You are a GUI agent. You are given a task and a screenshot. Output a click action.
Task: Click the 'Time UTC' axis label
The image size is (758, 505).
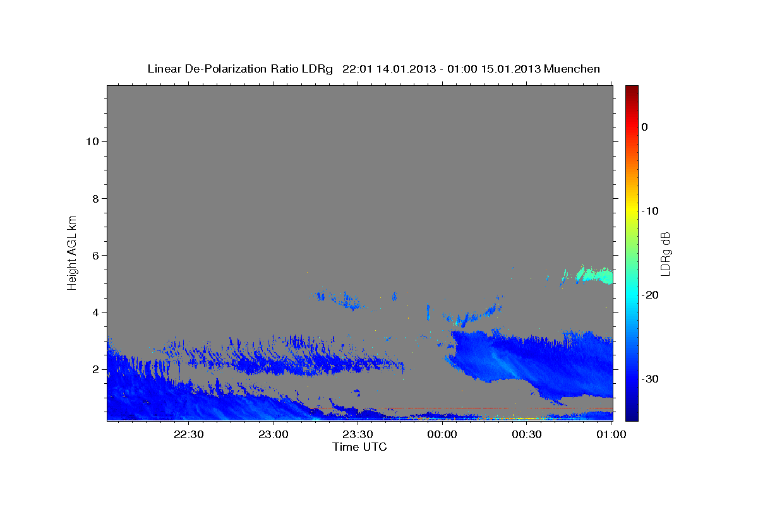[x=359, y=447]
